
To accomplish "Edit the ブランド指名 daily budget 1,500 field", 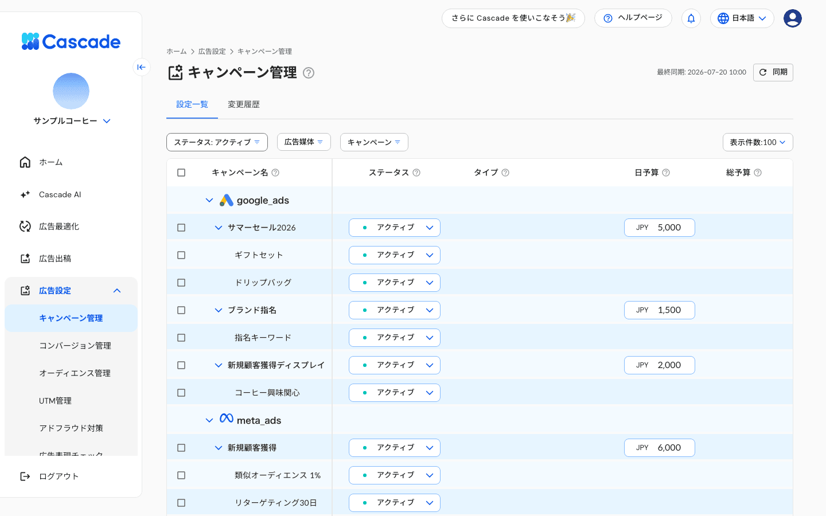I will 660,310.
